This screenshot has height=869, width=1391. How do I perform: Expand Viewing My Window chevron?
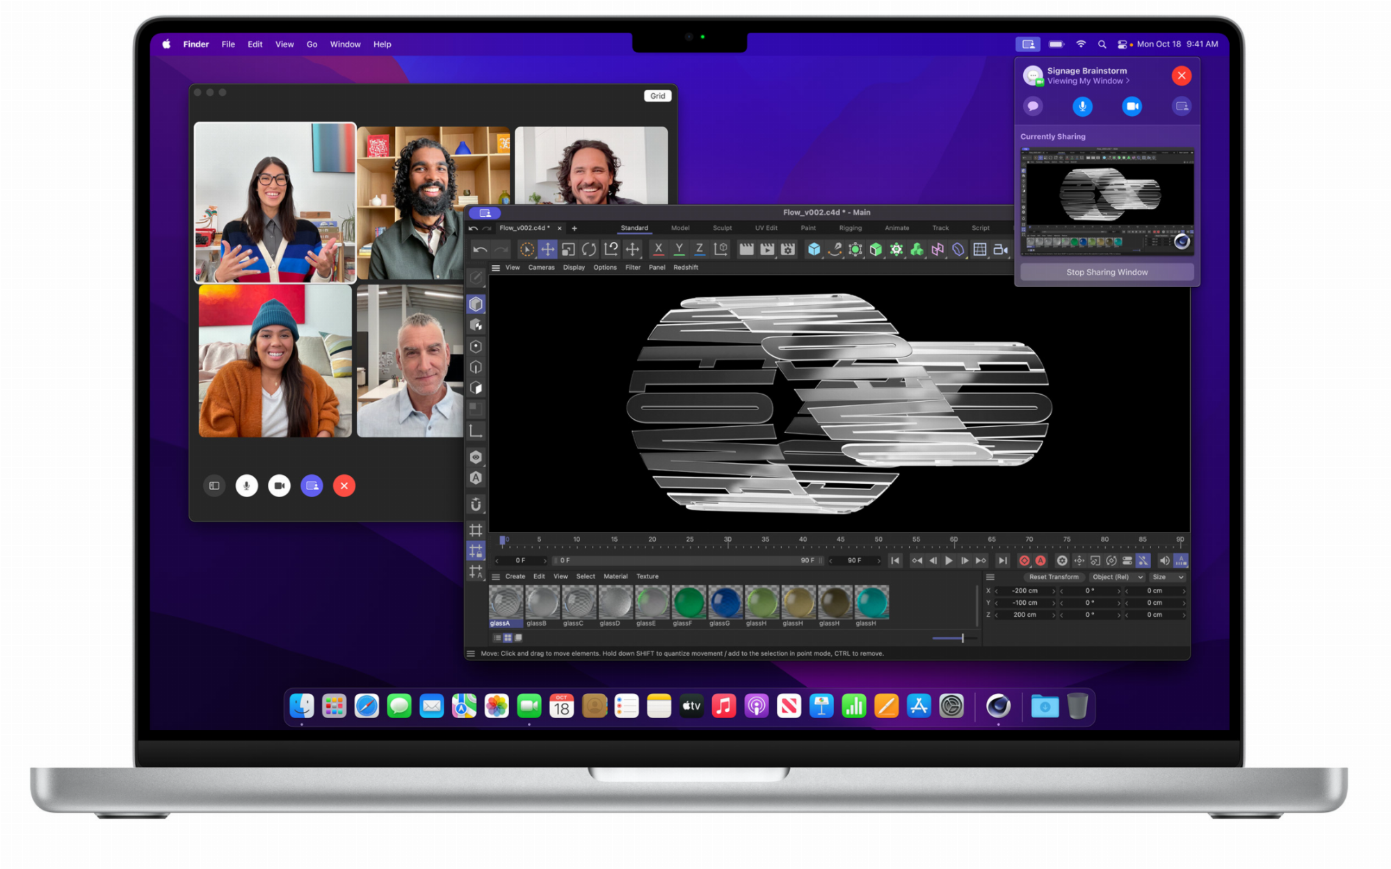[x=1127, y=81]
